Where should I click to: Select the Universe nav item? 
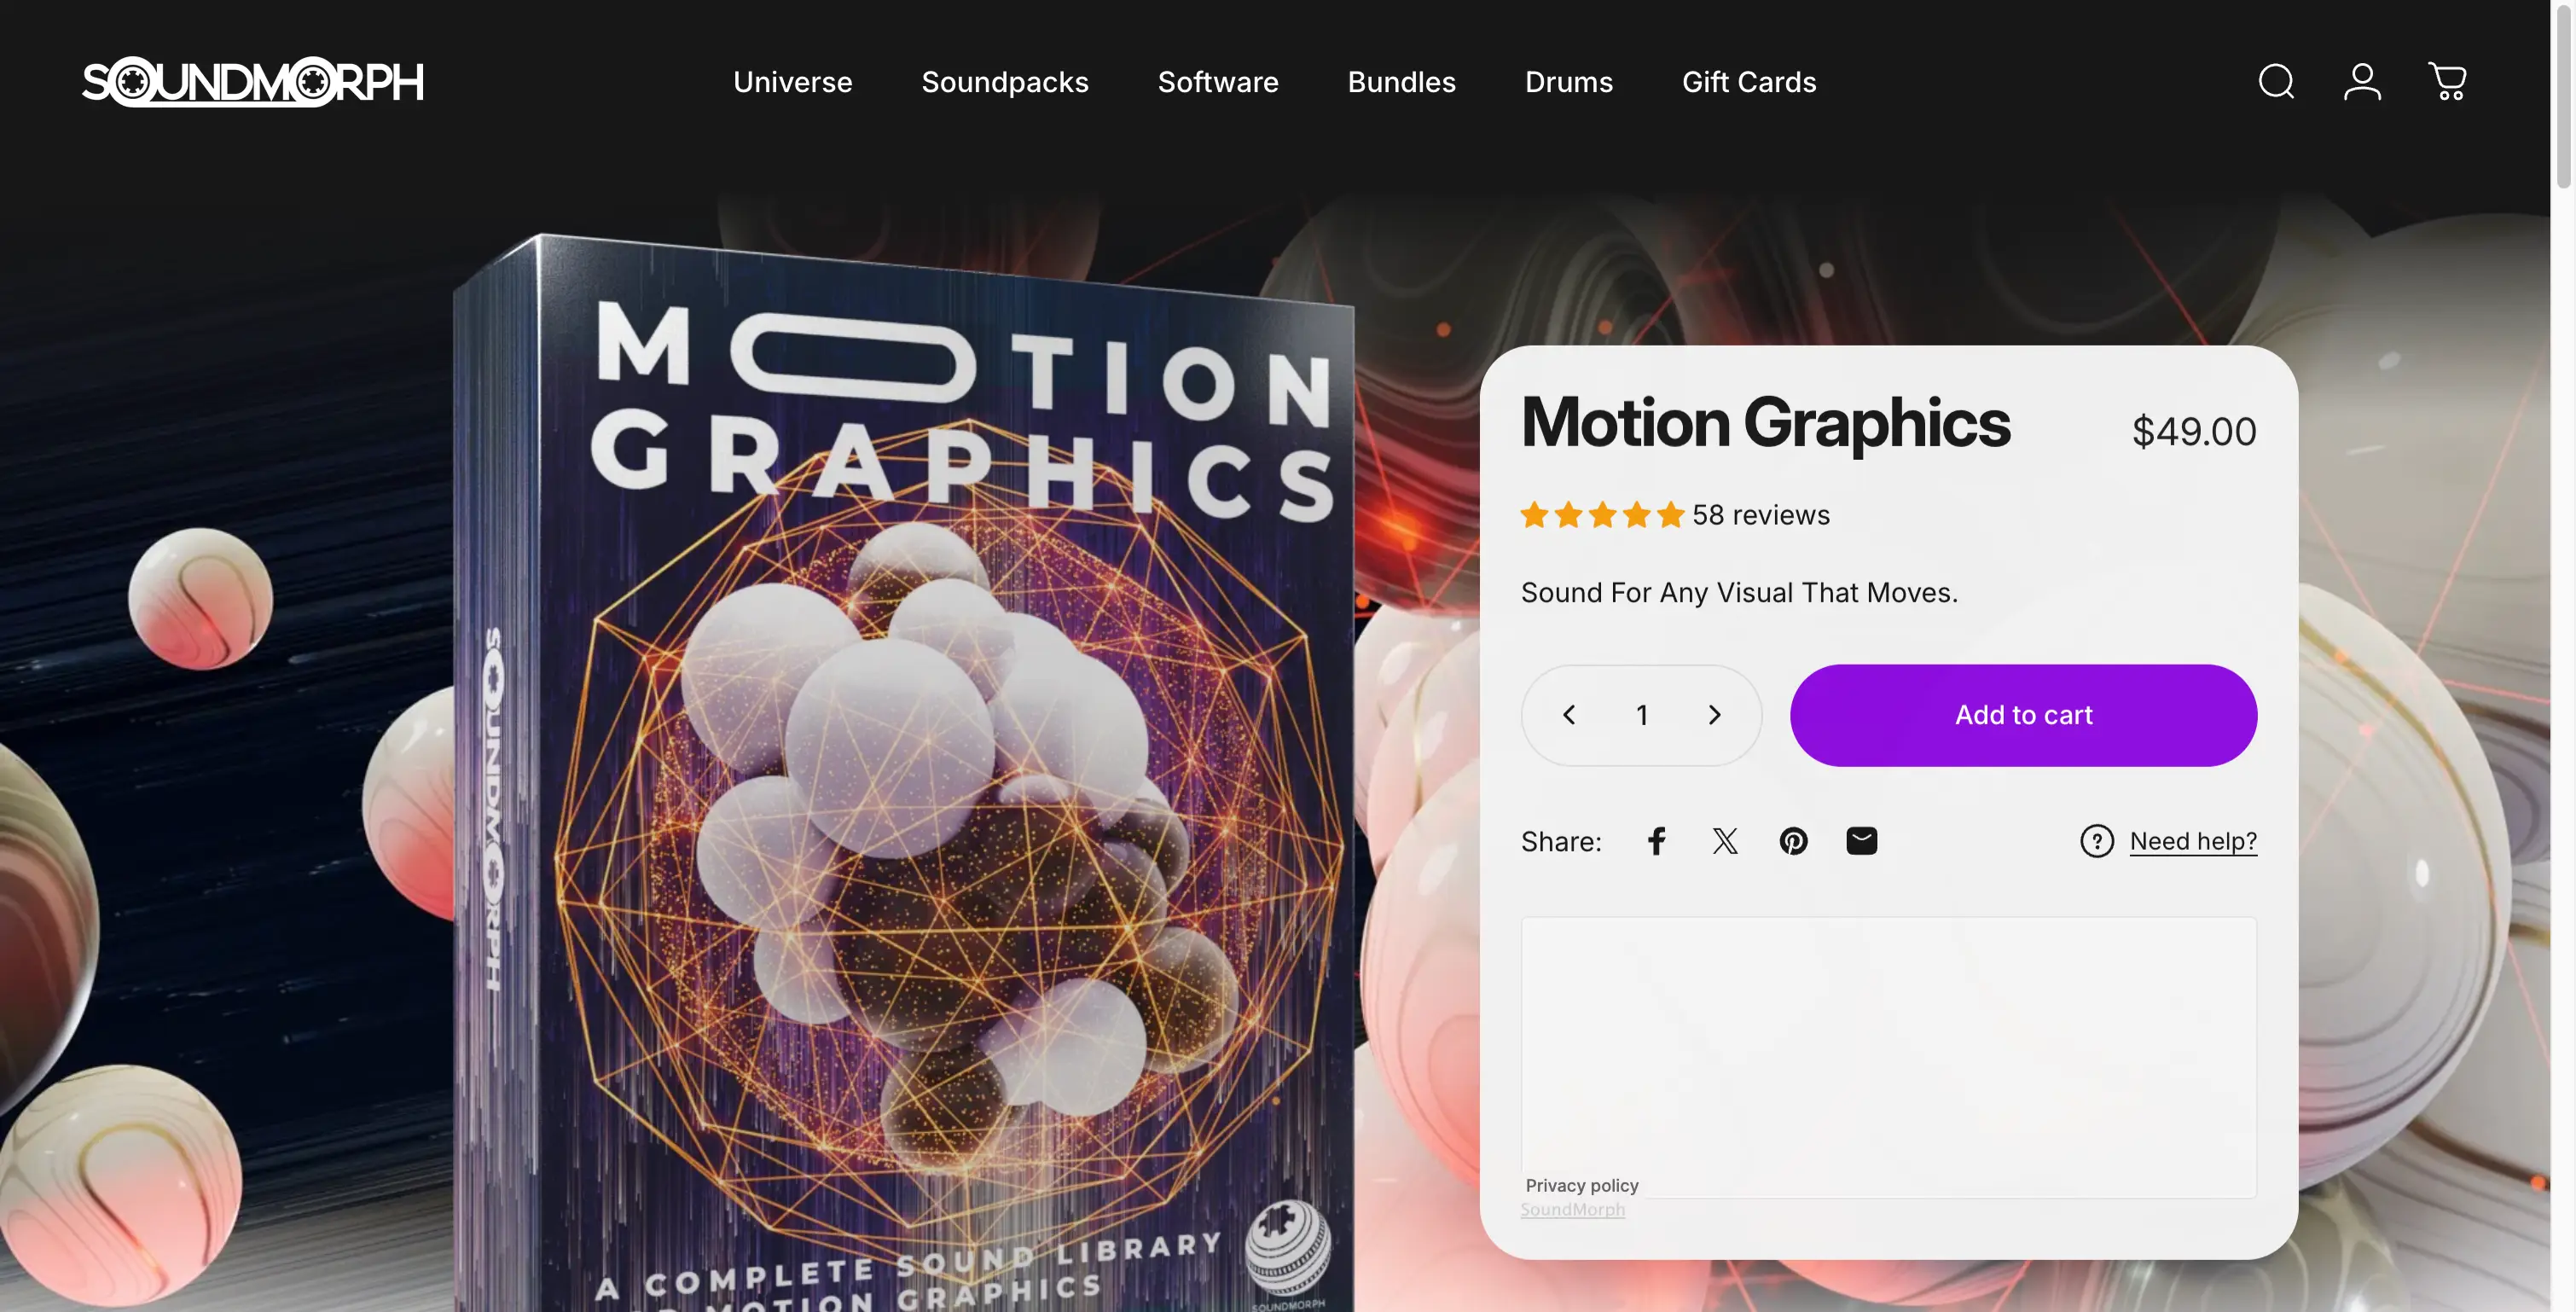pyautogui.click(x=792, y=82)
